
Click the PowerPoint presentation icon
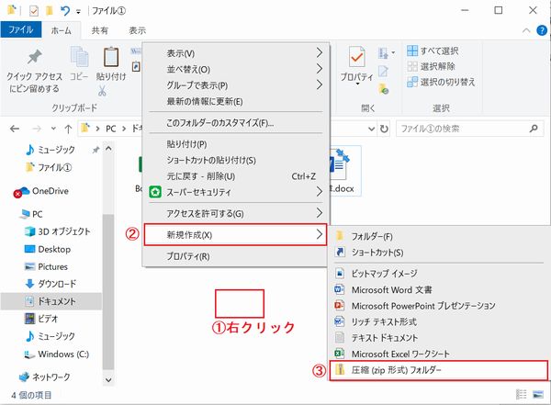coord(339,305)
